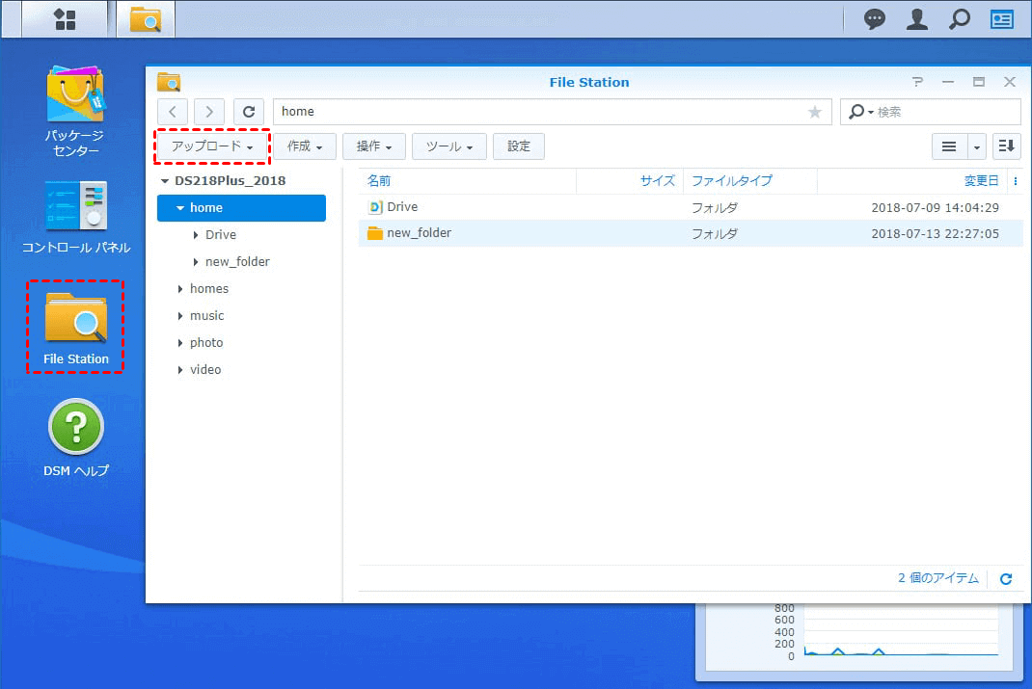Open the Upload (アップロード) dropdown
This screenshot has height=689, width=1032.
click(212, 146)
